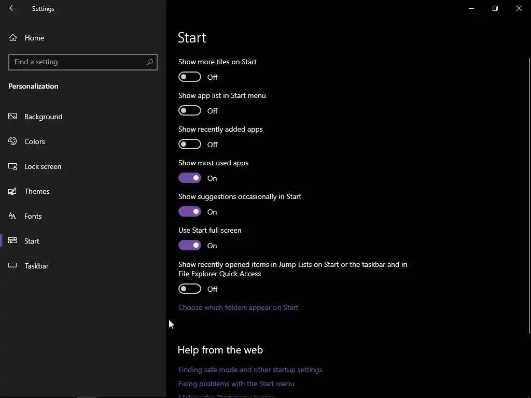
Task: Click the Lock screen monitor icon
Action: pos(13,166)
